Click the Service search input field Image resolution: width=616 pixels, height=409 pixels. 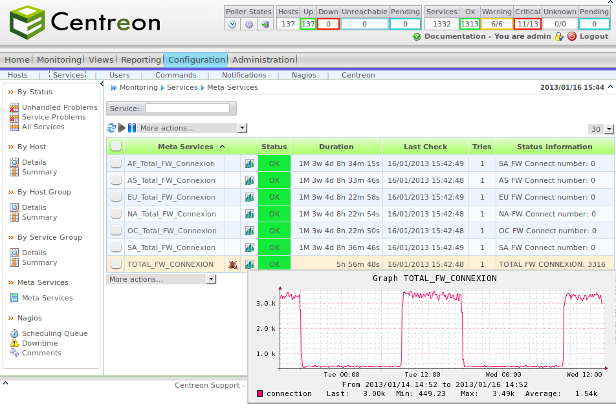point(188,109)
